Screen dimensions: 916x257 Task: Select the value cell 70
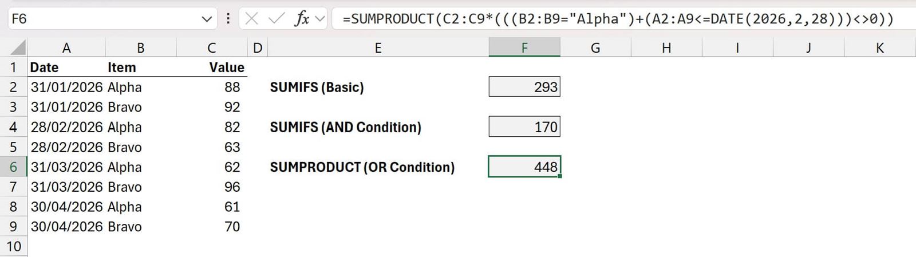[212, 227]
